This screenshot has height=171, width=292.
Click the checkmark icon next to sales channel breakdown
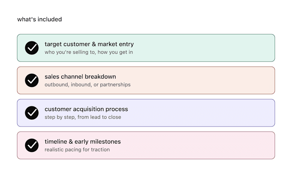(x=32, y=80)
